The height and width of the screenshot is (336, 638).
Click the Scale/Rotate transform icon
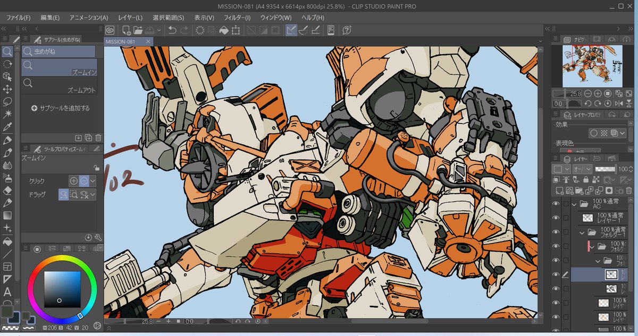click(236, 30)
